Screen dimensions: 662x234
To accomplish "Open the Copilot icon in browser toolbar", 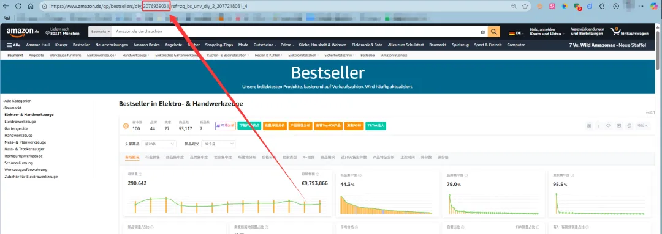I will tap(653, 6).
